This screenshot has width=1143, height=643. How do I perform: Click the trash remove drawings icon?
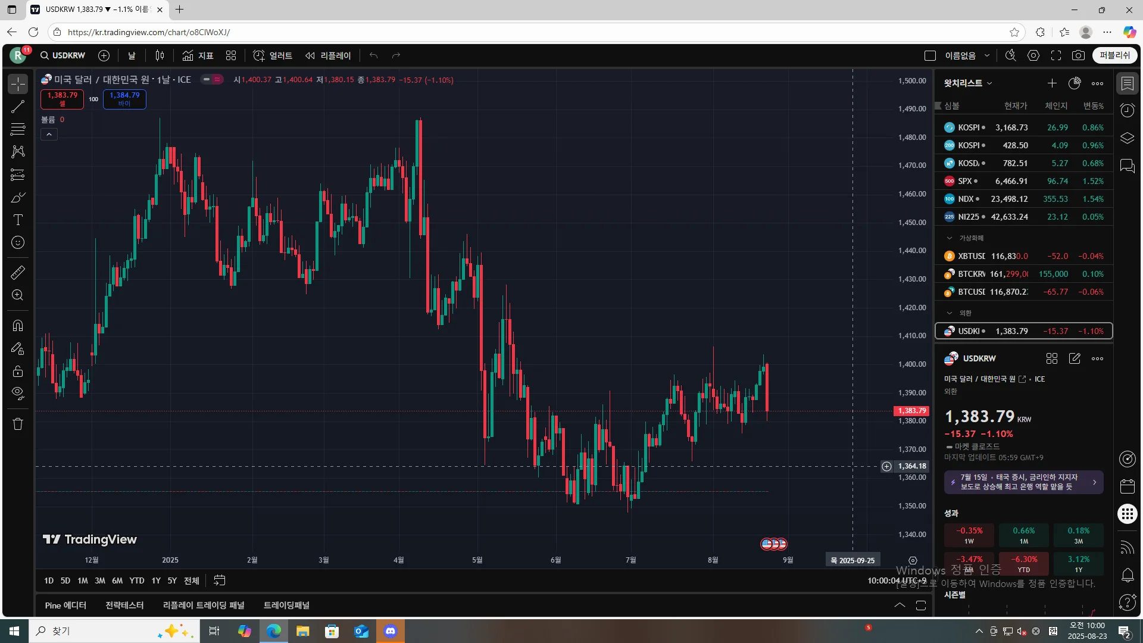click(18, 424)
